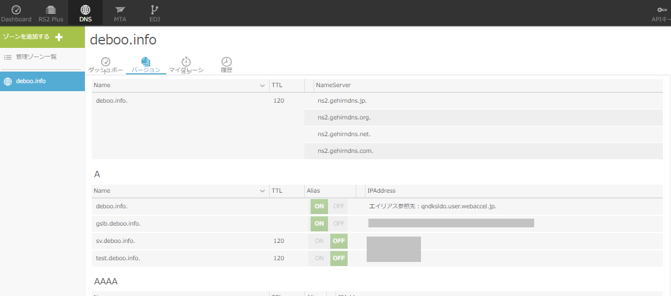Click deboo.info. name in NameServer table

111,101
